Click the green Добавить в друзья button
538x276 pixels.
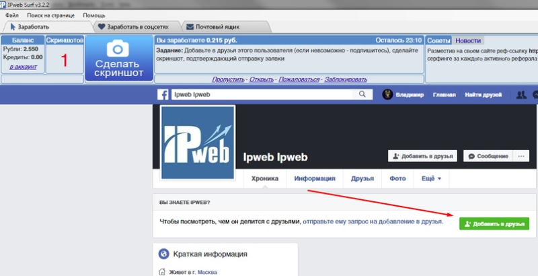pyautogui.click(x=494, y=223)
